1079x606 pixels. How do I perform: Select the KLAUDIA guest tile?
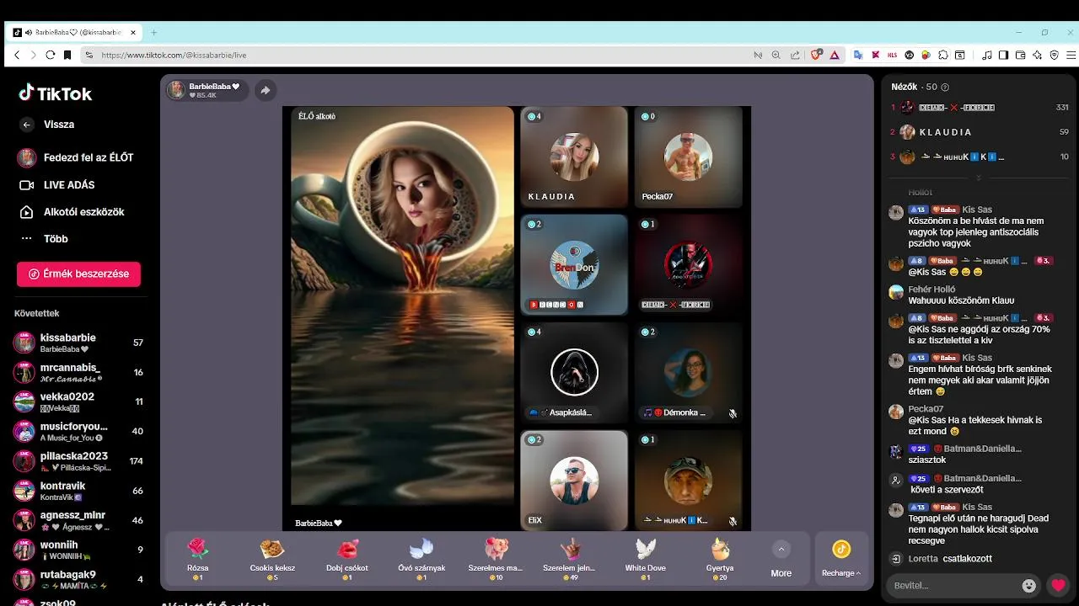(x=574, y=157)
